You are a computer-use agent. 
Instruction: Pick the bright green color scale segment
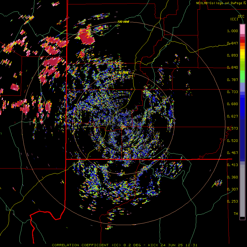[x=242, y=75]
